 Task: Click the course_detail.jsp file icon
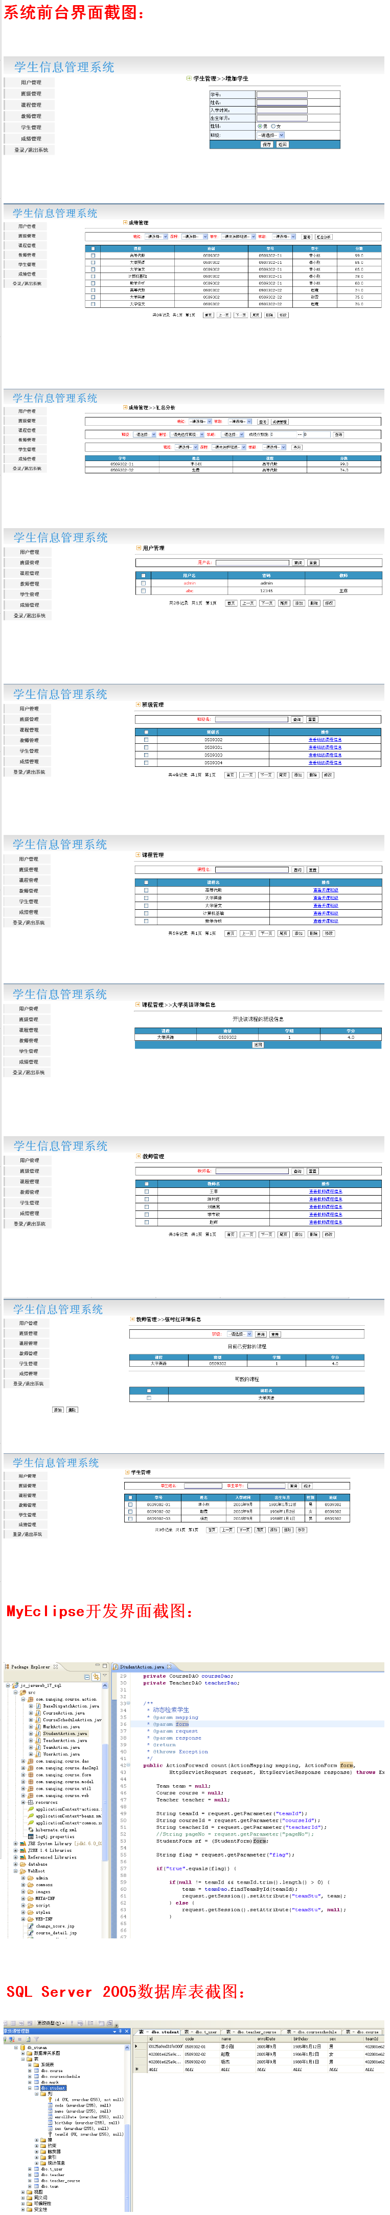(31, 1933)
